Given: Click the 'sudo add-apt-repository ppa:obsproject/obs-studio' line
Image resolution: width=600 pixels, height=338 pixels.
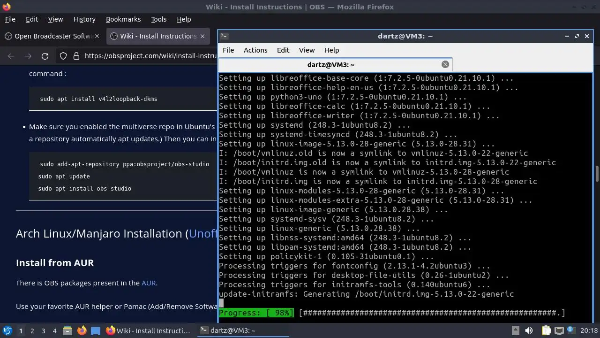Looking at the screenshot, I should click(124, 164).
